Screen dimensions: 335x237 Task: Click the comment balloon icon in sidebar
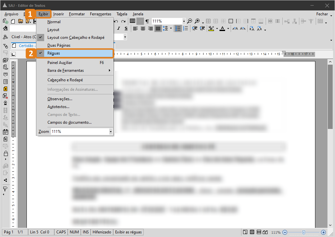point(6,74)
